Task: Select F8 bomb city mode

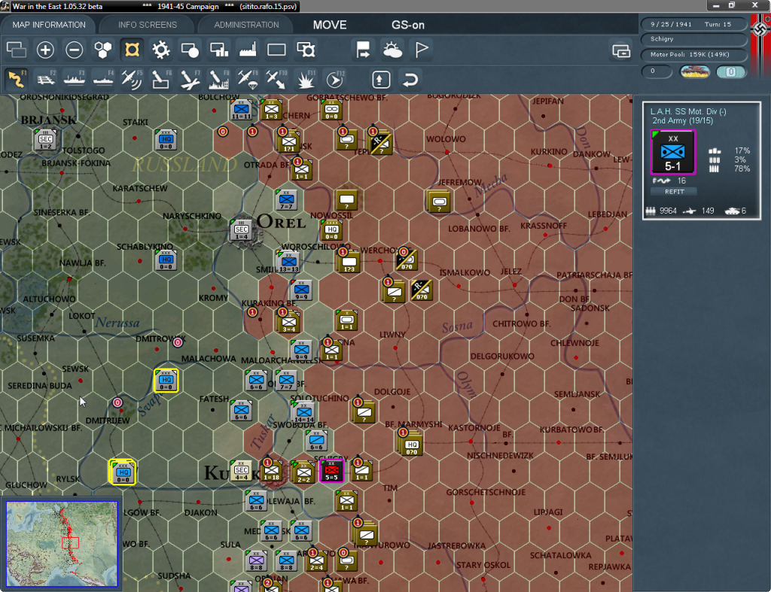Action: point(219,80)
